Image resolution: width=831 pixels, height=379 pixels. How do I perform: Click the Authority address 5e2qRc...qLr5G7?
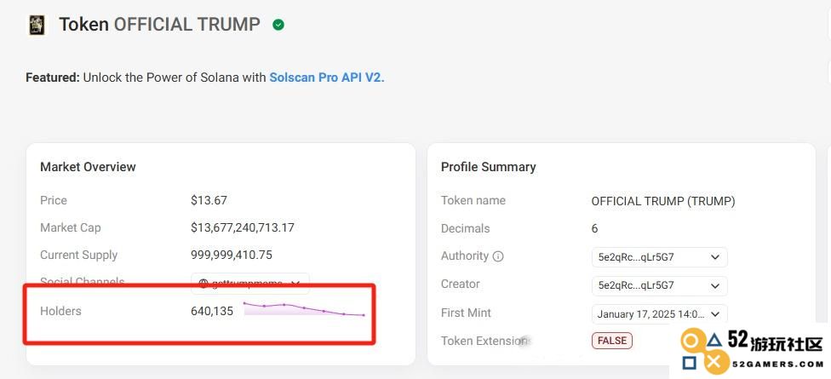pos(636,257)
